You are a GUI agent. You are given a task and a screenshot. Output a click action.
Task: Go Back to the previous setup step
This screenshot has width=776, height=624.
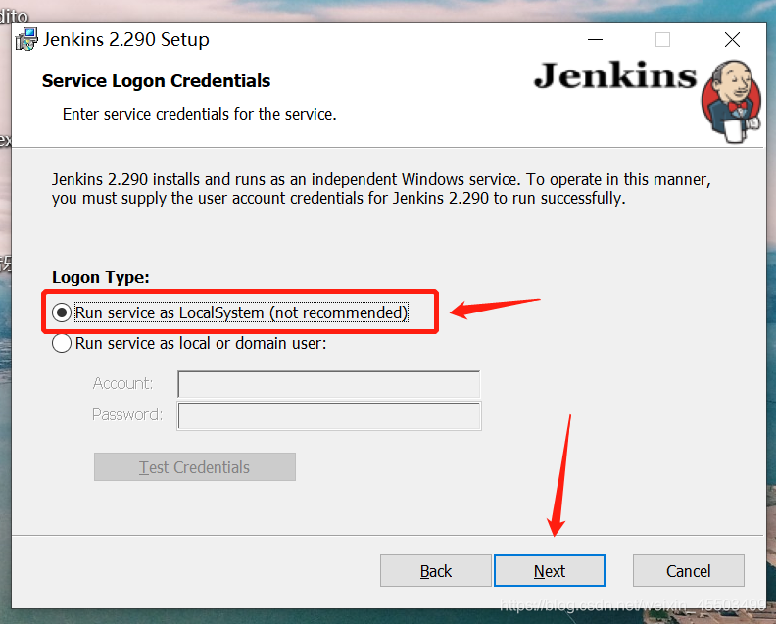[x=435, y=570]
